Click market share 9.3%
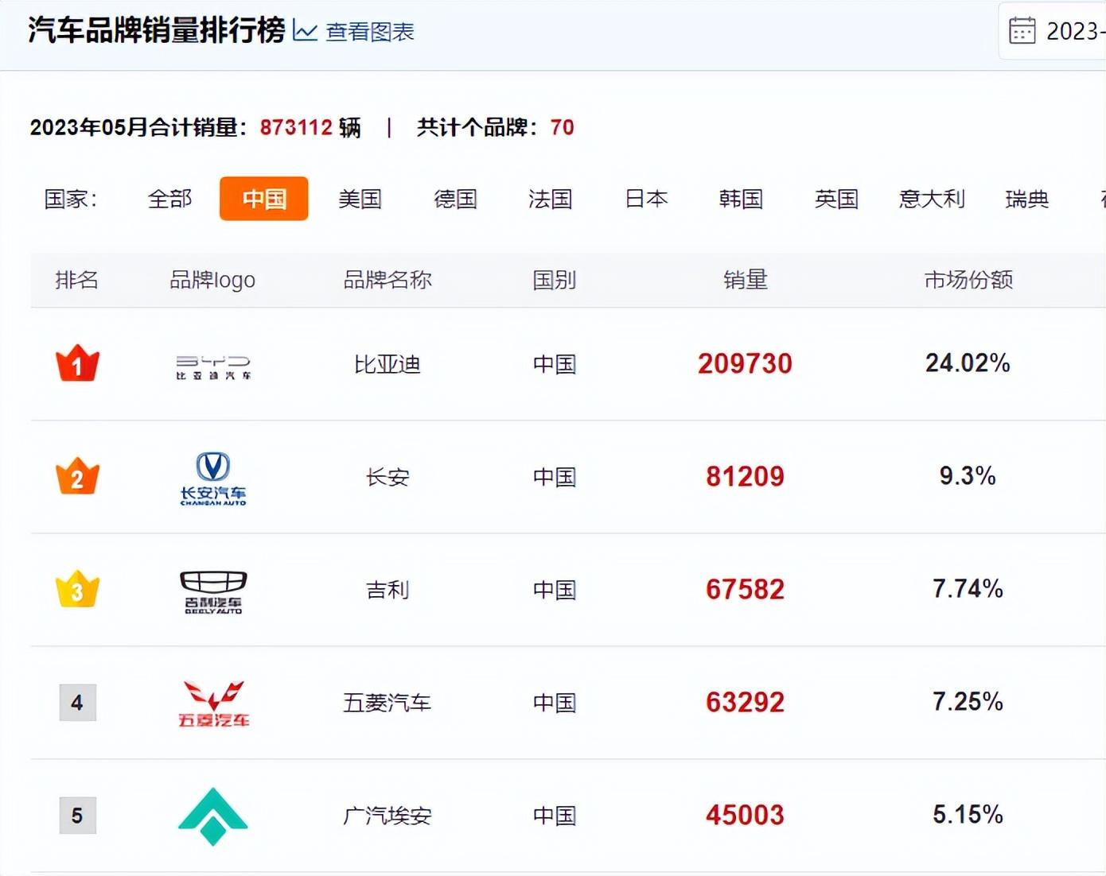This screenshot has width=1106, height=876. 968,476
